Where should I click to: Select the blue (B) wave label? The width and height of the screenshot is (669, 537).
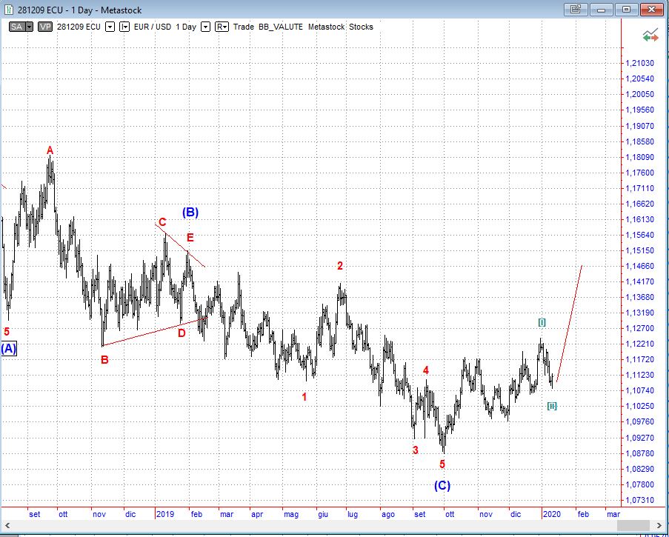pos(190,212)
